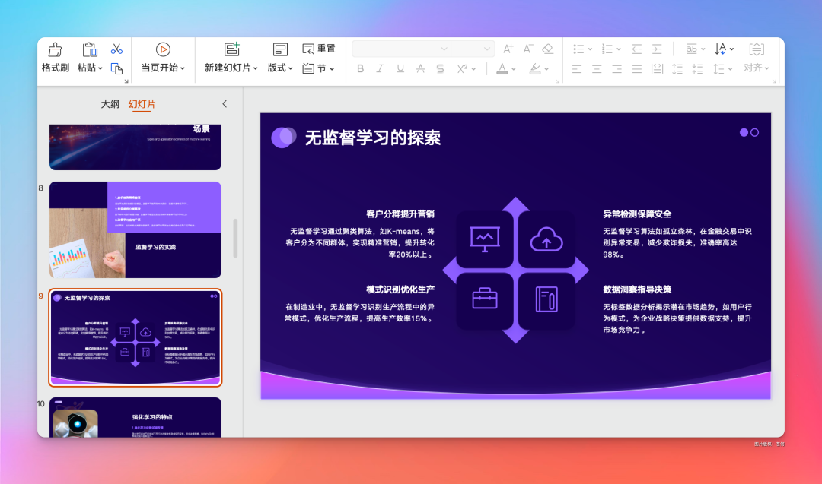The image size is (822, 484).
Task: Click the numbered list icon
Action: 607,49
